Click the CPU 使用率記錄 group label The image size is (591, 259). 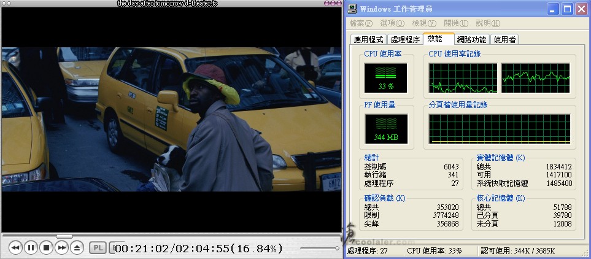point(455,54)
